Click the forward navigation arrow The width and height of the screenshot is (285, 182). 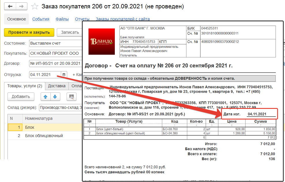click(x=21, y=6)
